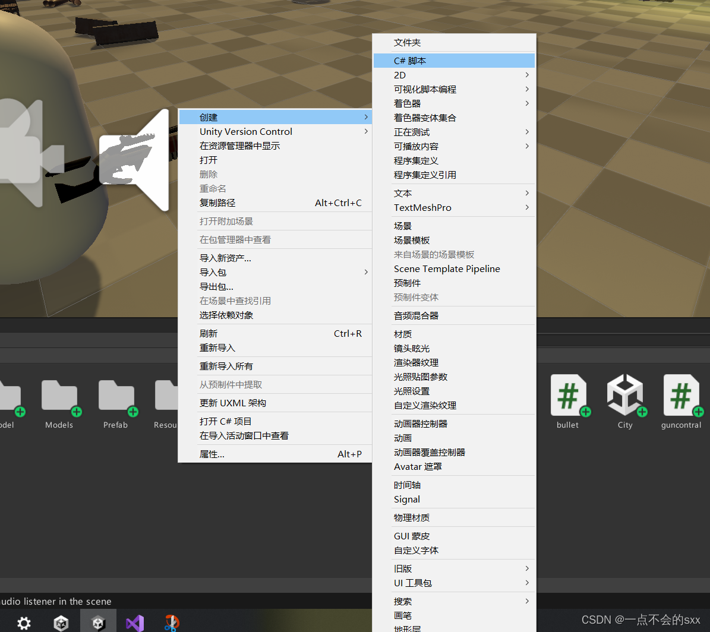
Task: Open the bullet C# script icon
Action: pos(567,394)
